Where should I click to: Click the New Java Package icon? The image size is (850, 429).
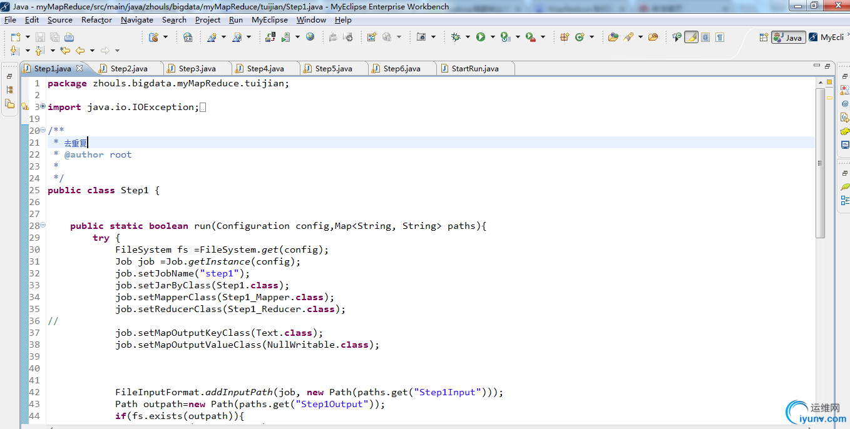tap(565, 37)
